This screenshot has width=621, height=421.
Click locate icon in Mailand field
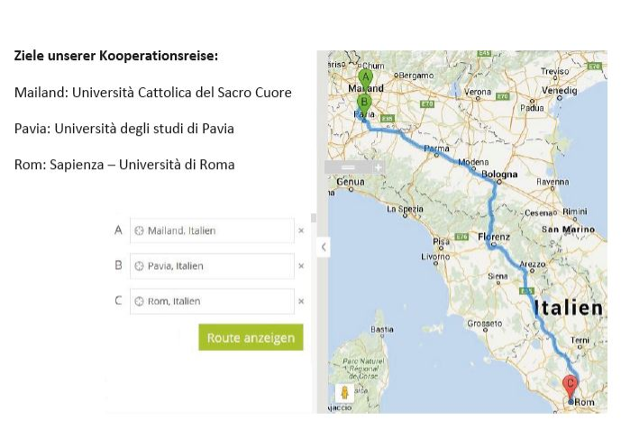coord(140,231)
